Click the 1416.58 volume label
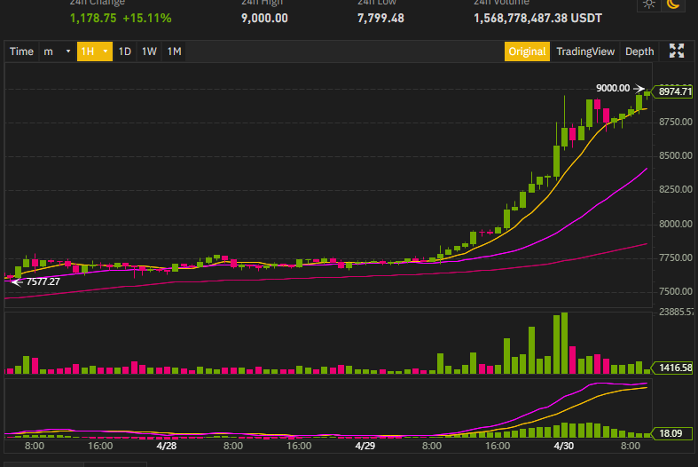 [672, 368]
